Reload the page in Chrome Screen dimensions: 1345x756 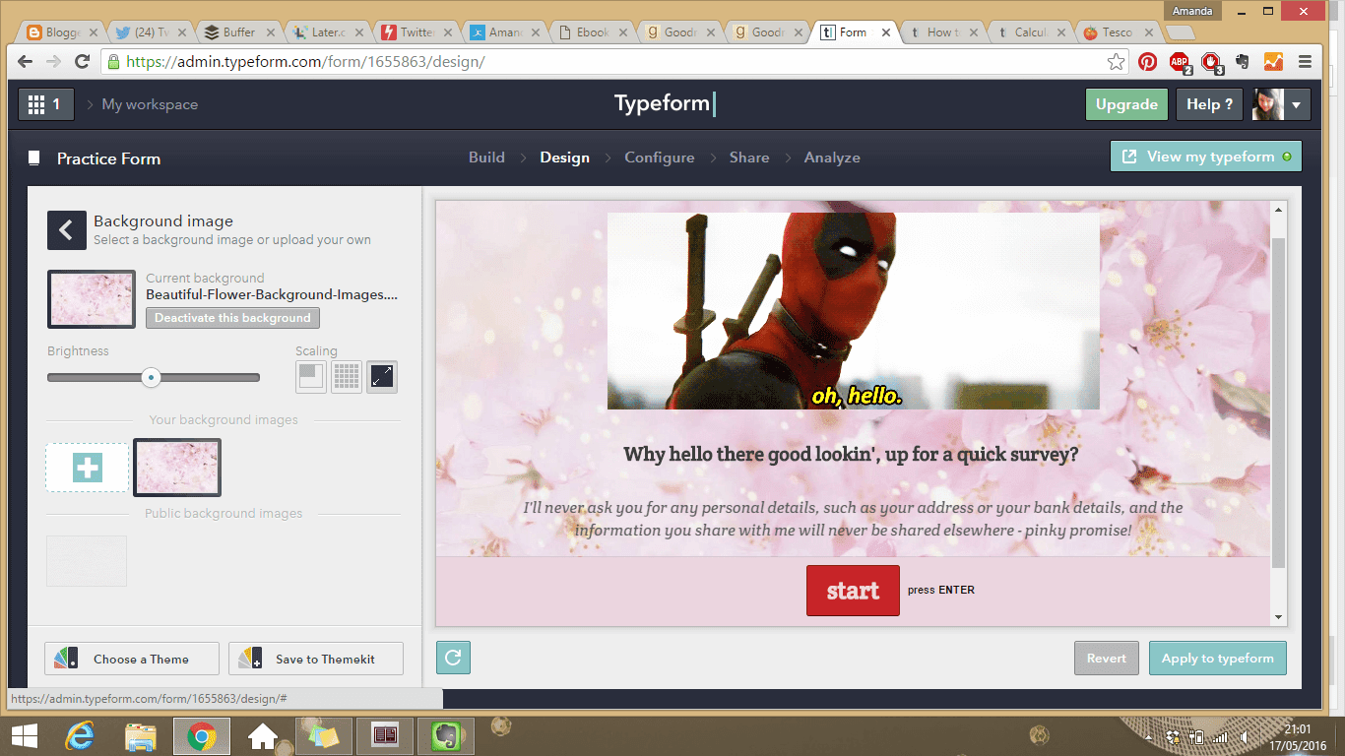coord(83,62)
